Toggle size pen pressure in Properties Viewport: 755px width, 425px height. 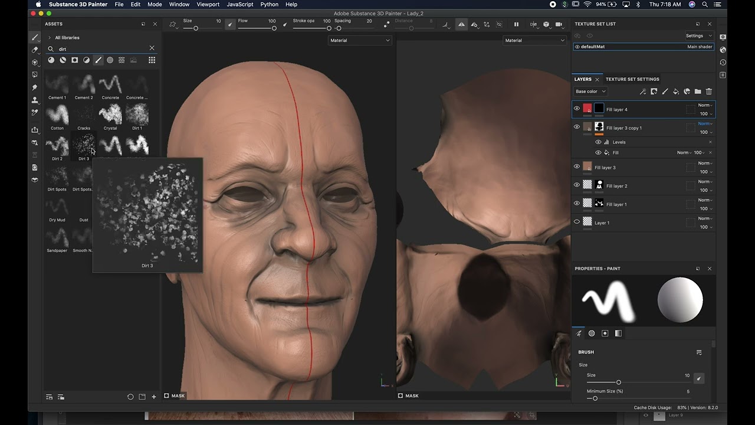[699, 378]
